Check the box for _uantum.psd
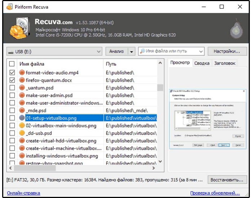The width and height of the screenshot is (252, 198). click(x=12, y=88)
